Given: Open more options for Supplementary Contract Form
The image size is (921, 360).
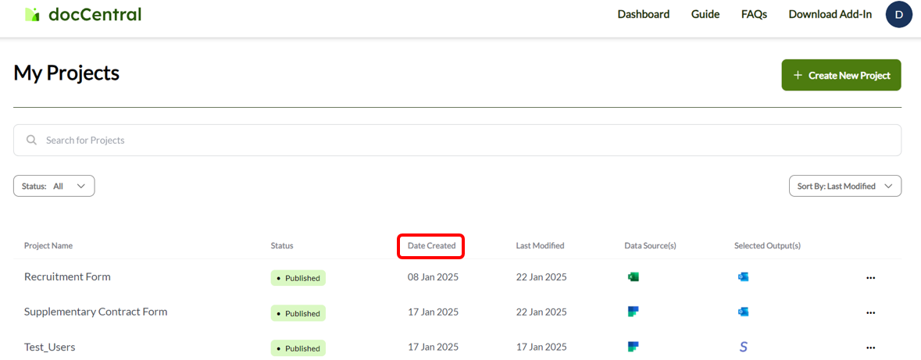Looking at the screenshot, I should (870, 313).
